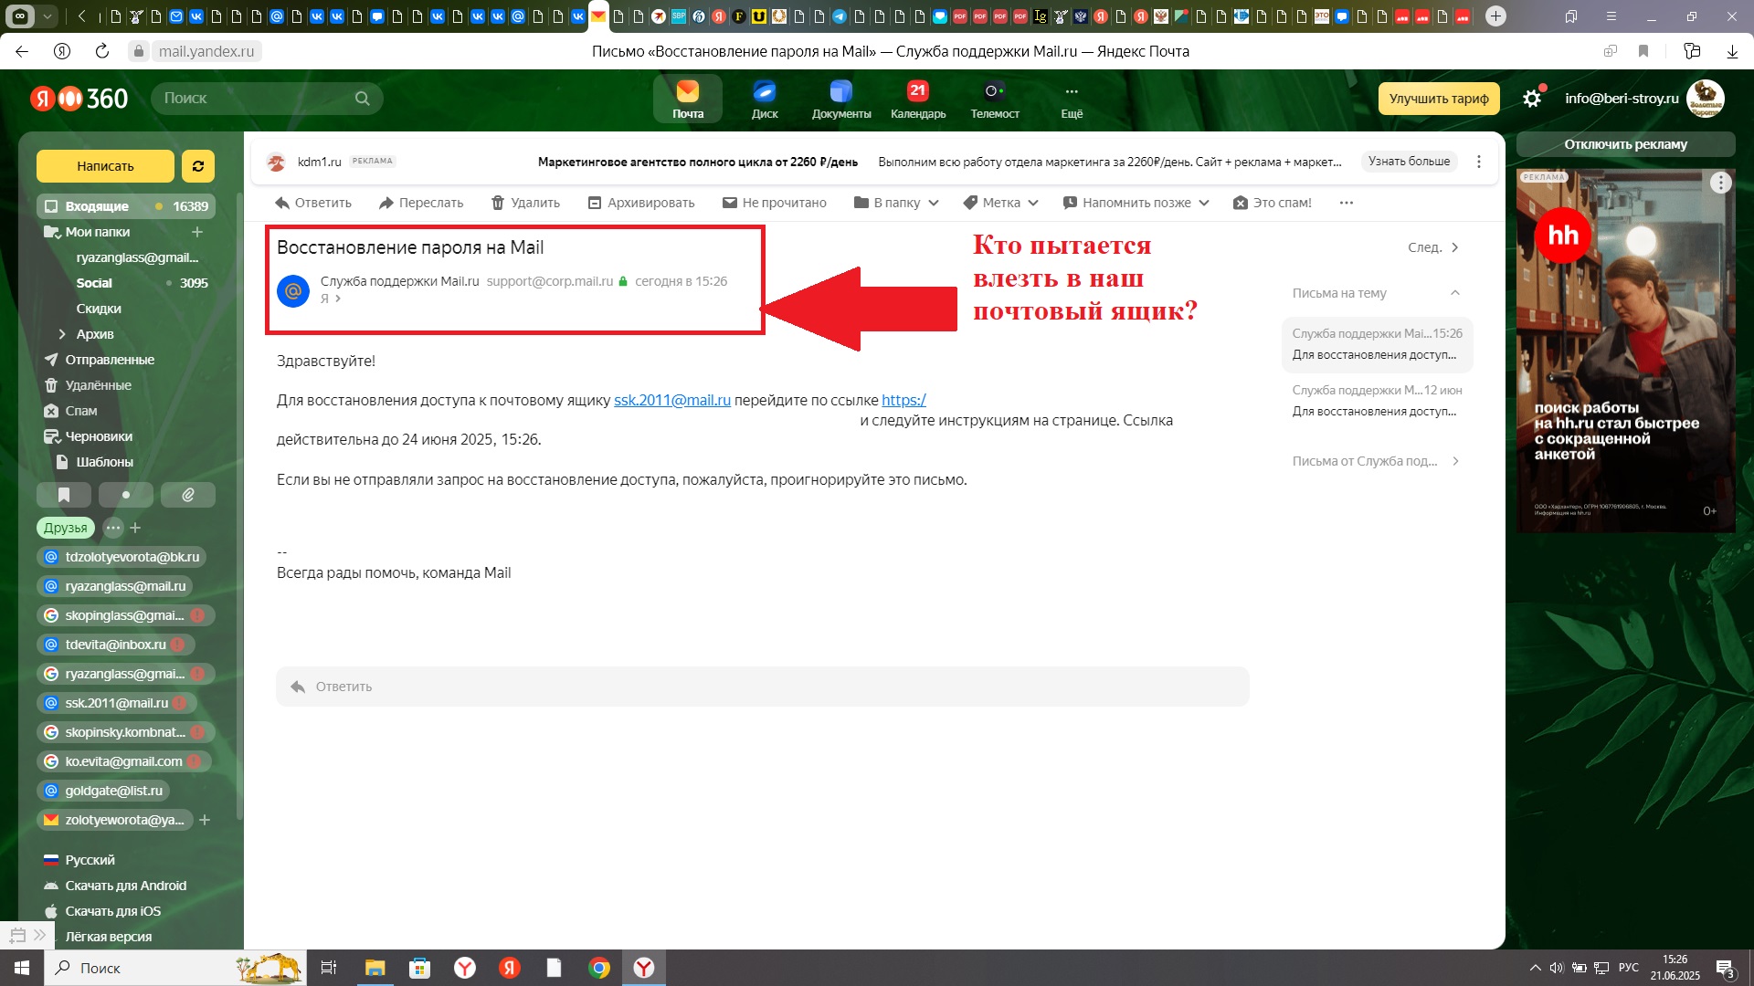Open browser downloads icon
Image resolution: width=1754 pixels, height=986 pixels.
1732,51
